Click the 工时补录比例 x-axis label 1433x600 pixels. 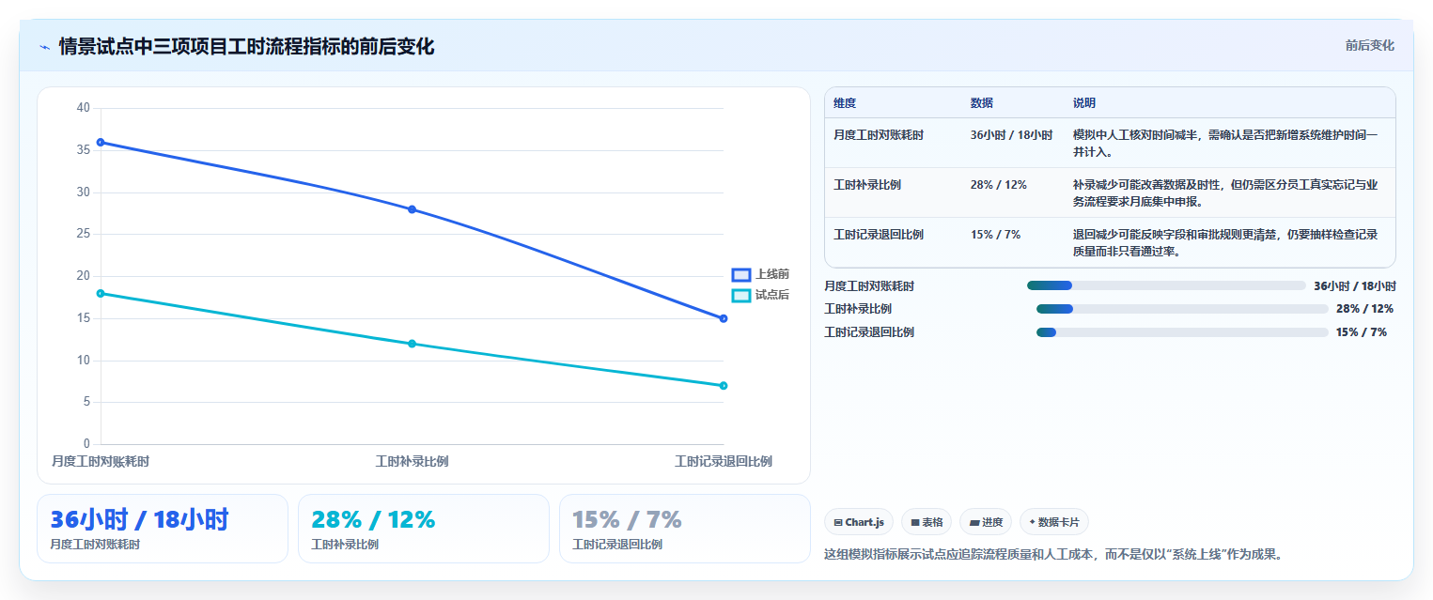(x=412, y=461)
